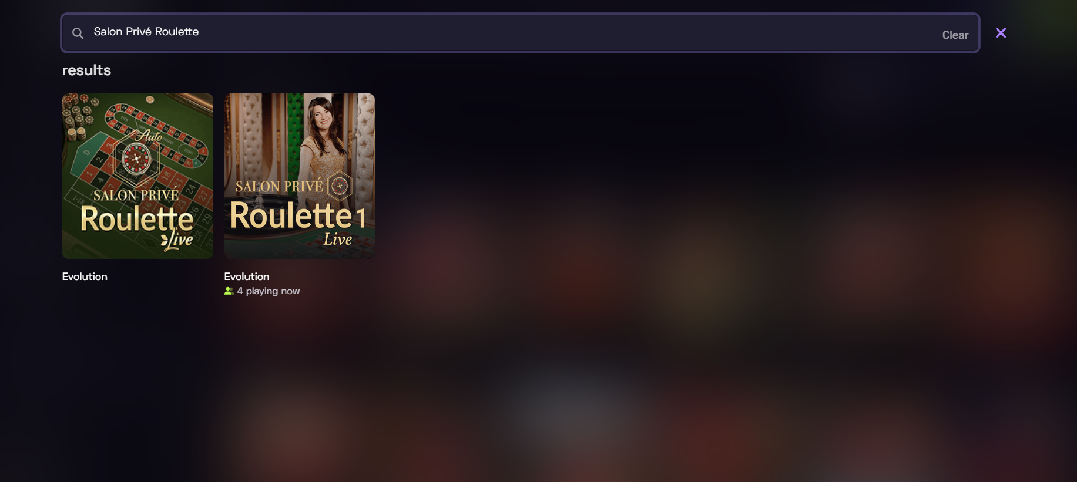Click Evolution provider under Roulette 1
Screen dimensions: 1077x482
[247, 277]
